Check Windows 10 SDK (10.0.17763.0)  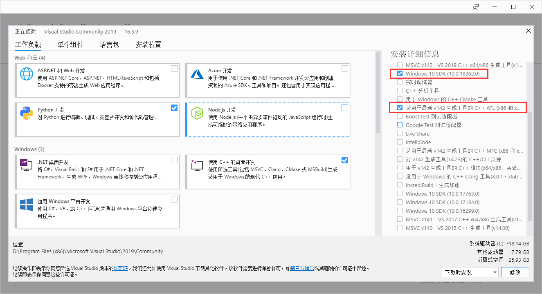pos(400,194)
